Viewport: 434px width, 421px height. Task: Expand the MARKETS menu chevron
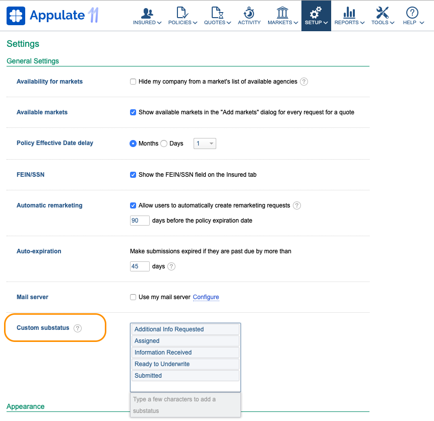(x=295, y=23)
